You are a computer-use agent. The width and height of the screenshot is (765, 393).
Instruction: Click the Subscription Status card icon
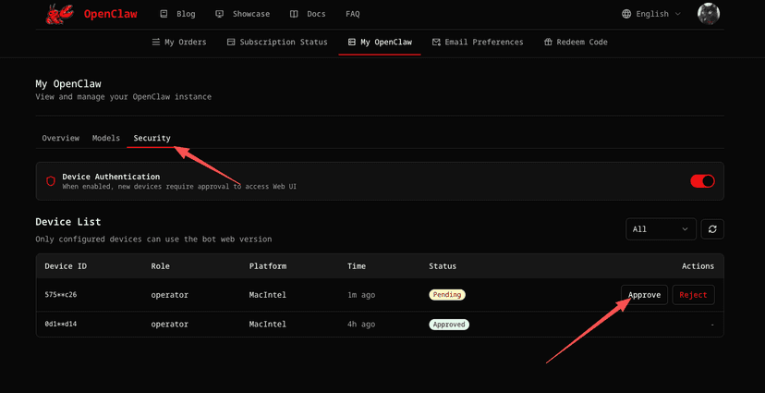(x=231, y=42)
